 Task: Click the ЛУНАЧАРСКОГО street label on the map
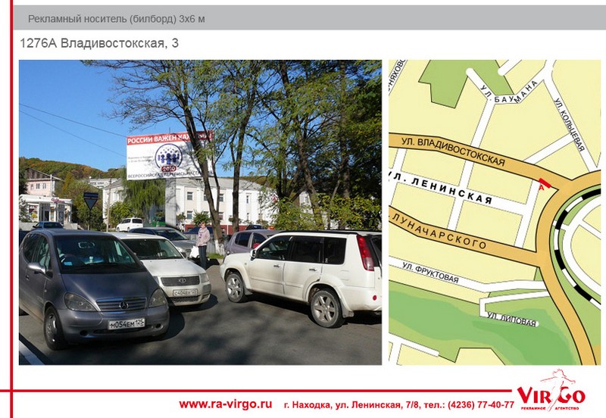click(x=439, y=230)
